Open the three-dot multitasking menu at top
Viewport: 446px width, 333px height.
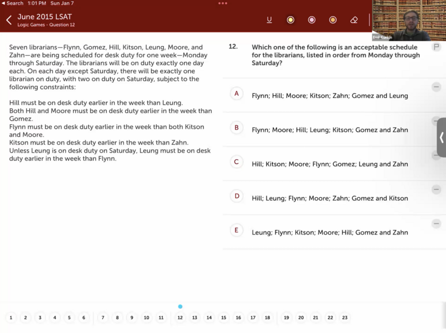coord(223,3)
